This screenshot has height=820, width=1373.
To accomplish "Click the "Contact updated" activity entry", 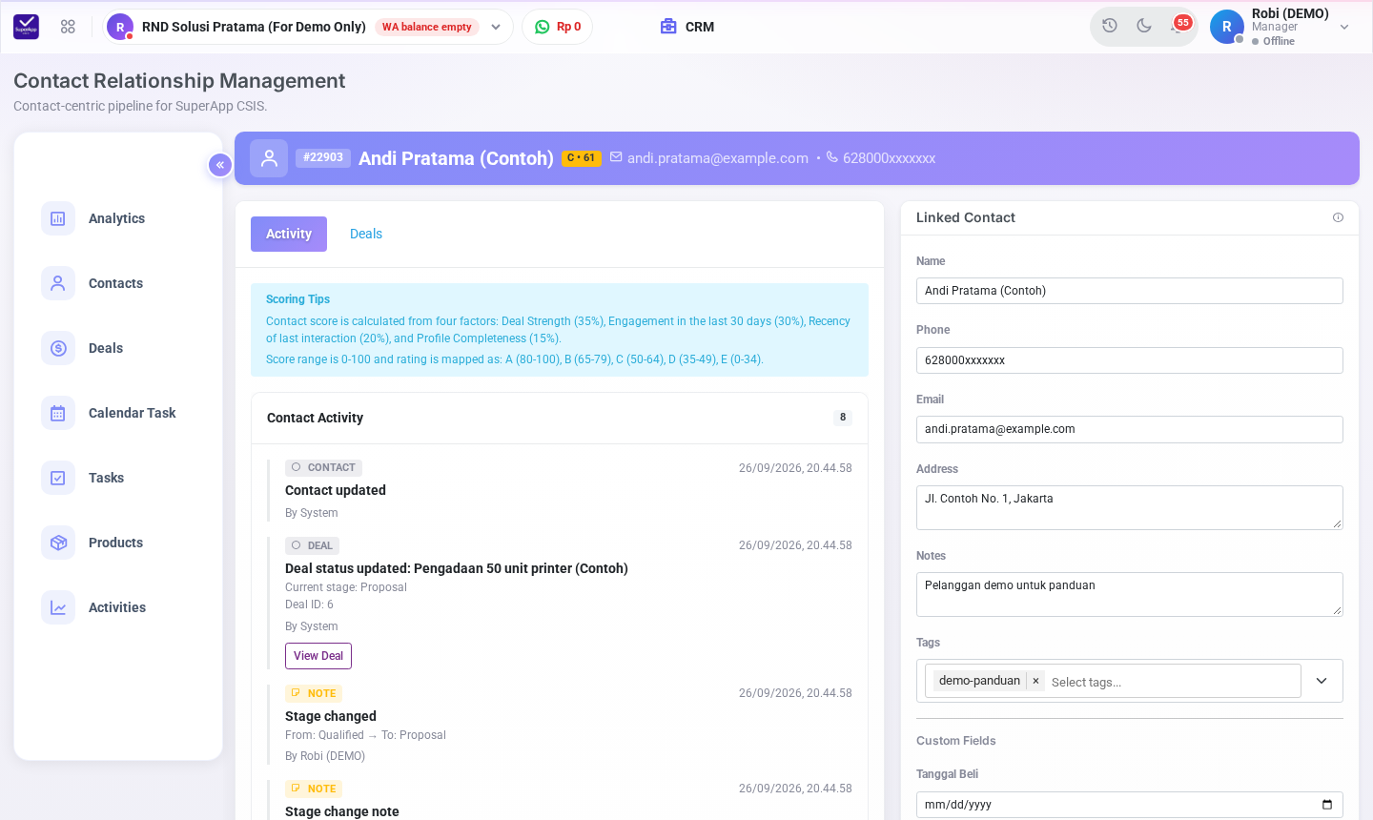I will (336, 490).
